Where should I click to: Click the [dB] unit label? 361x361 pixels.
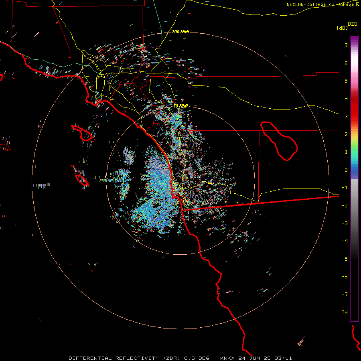342,28
